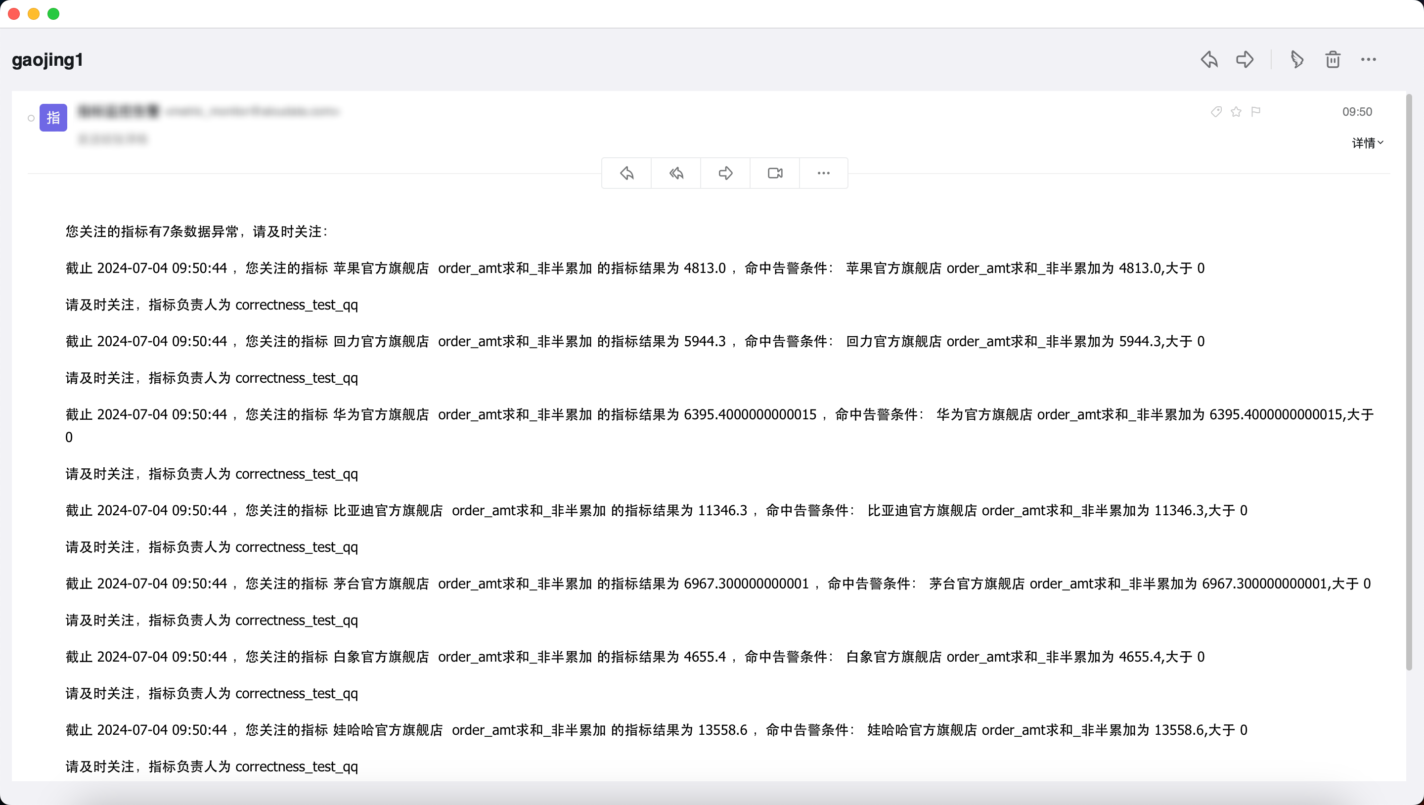Add a tag using the label icon
This screenshot has width=1424, height=805.
(x=1216, y=112)
